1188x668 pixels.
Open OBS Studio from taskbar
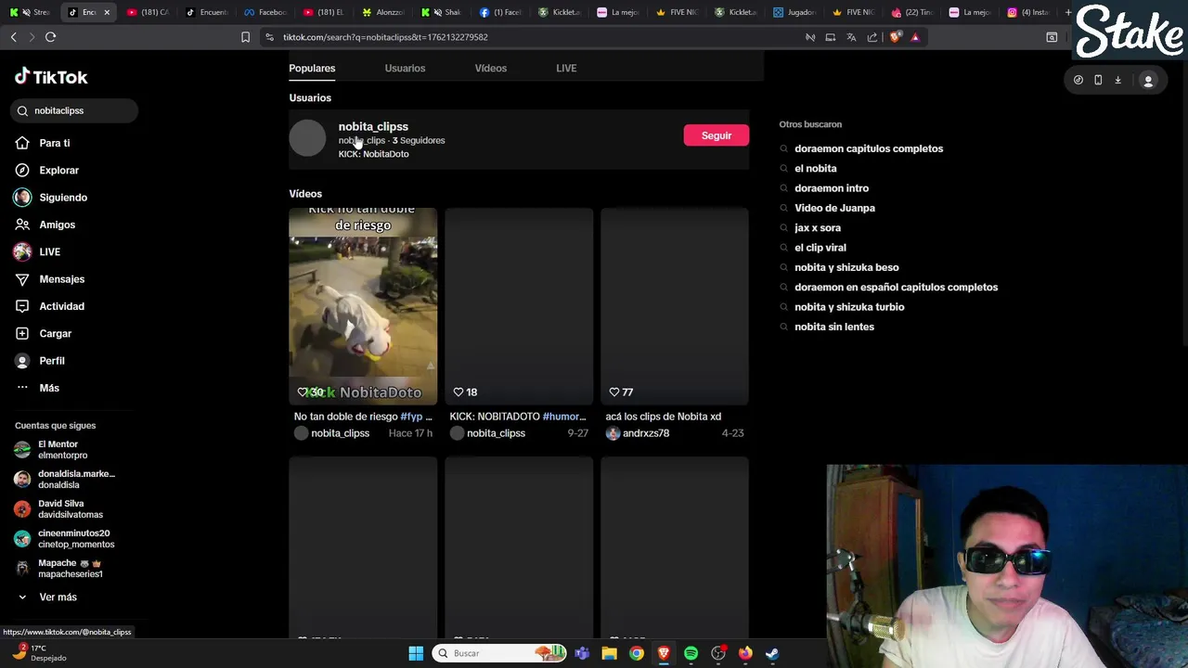click(718, 653)
